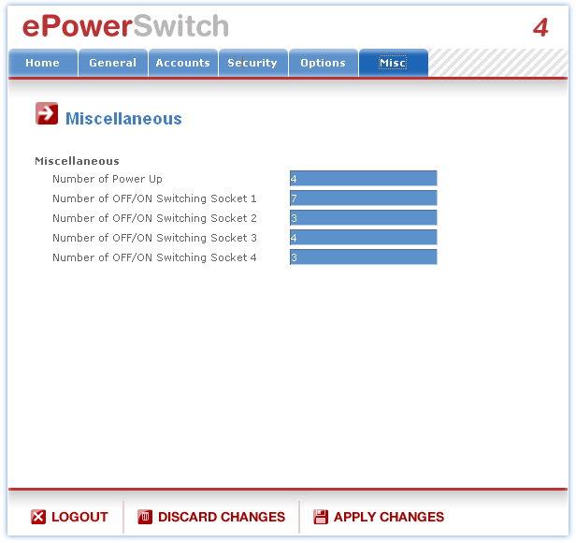Click the ePowerSwitch logo
The height and width of the screenshot is (543, 576).
tap(125, 26)
